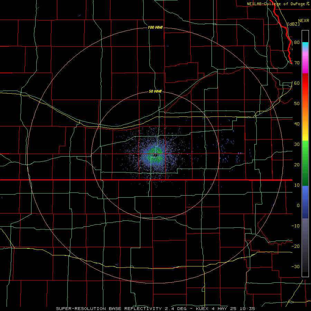Click the 40 value on the dBZ scale
Viewport: 311px width, 311px height.
297,124
